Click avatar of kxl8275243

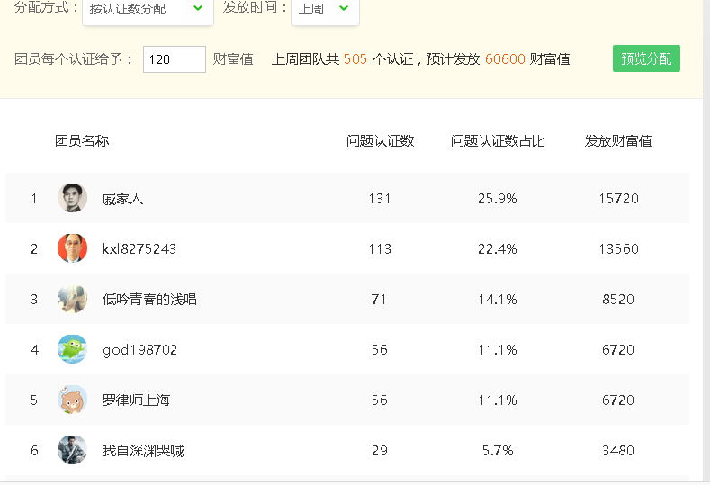pyautogui.click(x=73, y=248)
